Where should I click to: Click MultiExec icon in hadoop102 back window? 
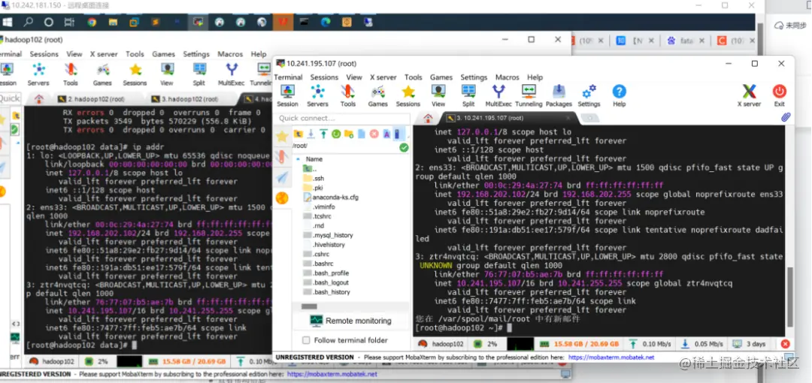pos(232,74)
